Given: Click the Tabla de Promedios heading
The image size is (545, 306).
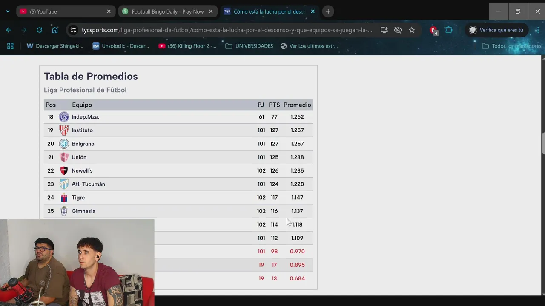Looking at the screenshot, I should [x=91, y=76].
